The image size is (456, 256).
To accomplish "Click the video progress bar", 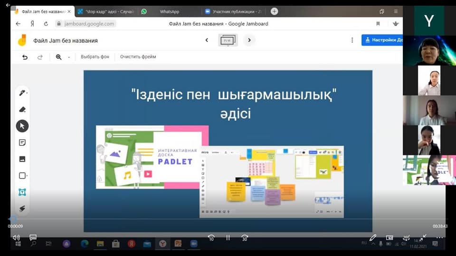I will 228,219.
